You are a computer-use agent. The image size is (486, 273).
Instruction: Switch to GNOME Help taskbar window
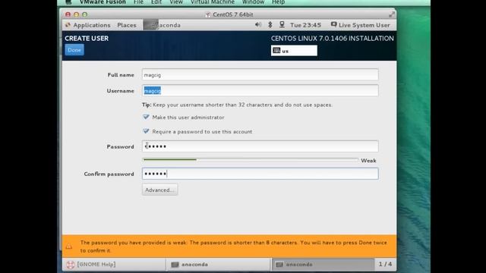(113, 265)
